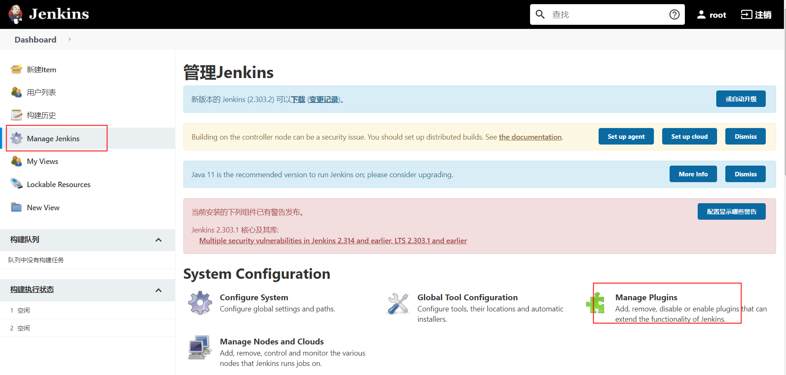Click the More Info button
The image size is (786, 375).
pos(693,174)
